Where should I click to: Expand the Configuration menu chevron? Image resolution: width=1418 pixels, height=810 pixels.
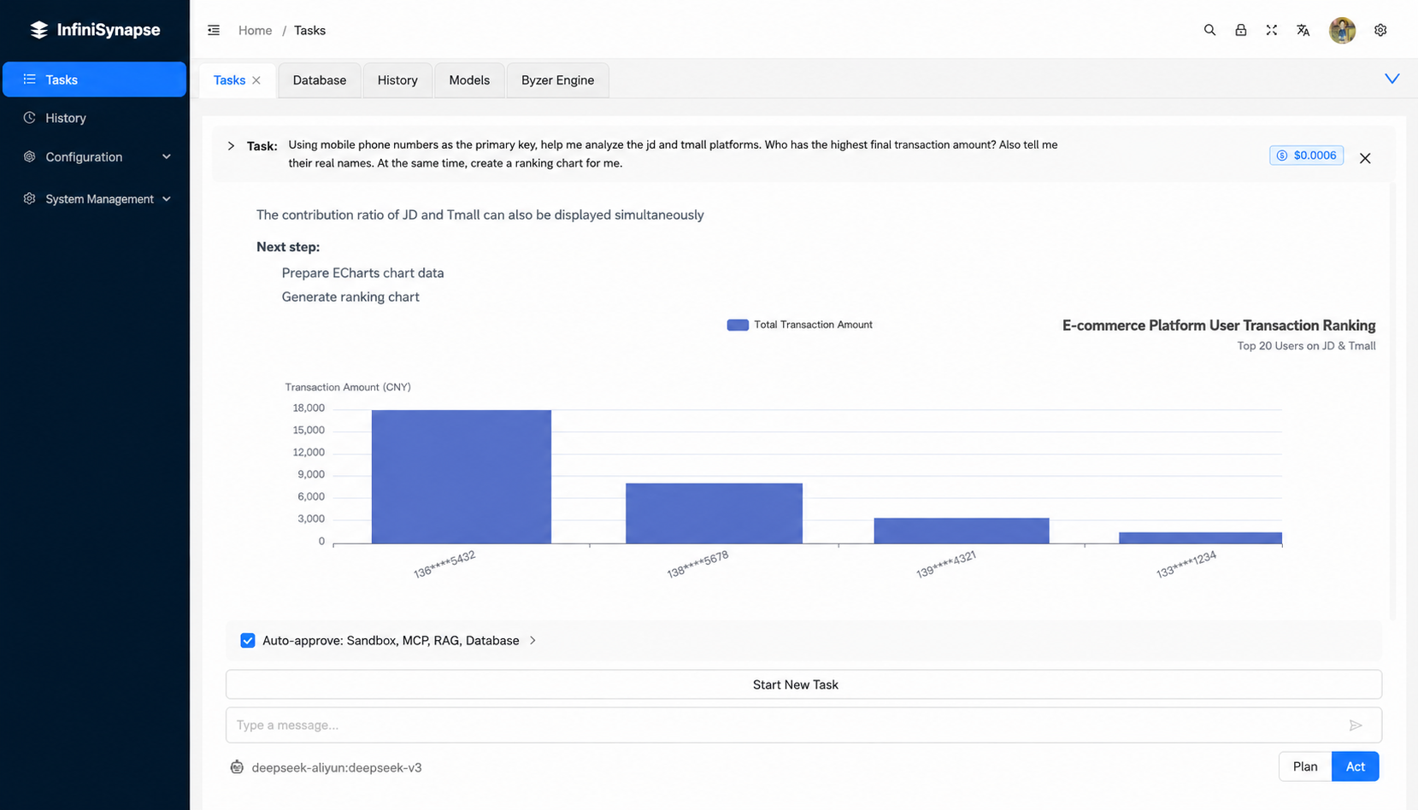pos(167,157)
